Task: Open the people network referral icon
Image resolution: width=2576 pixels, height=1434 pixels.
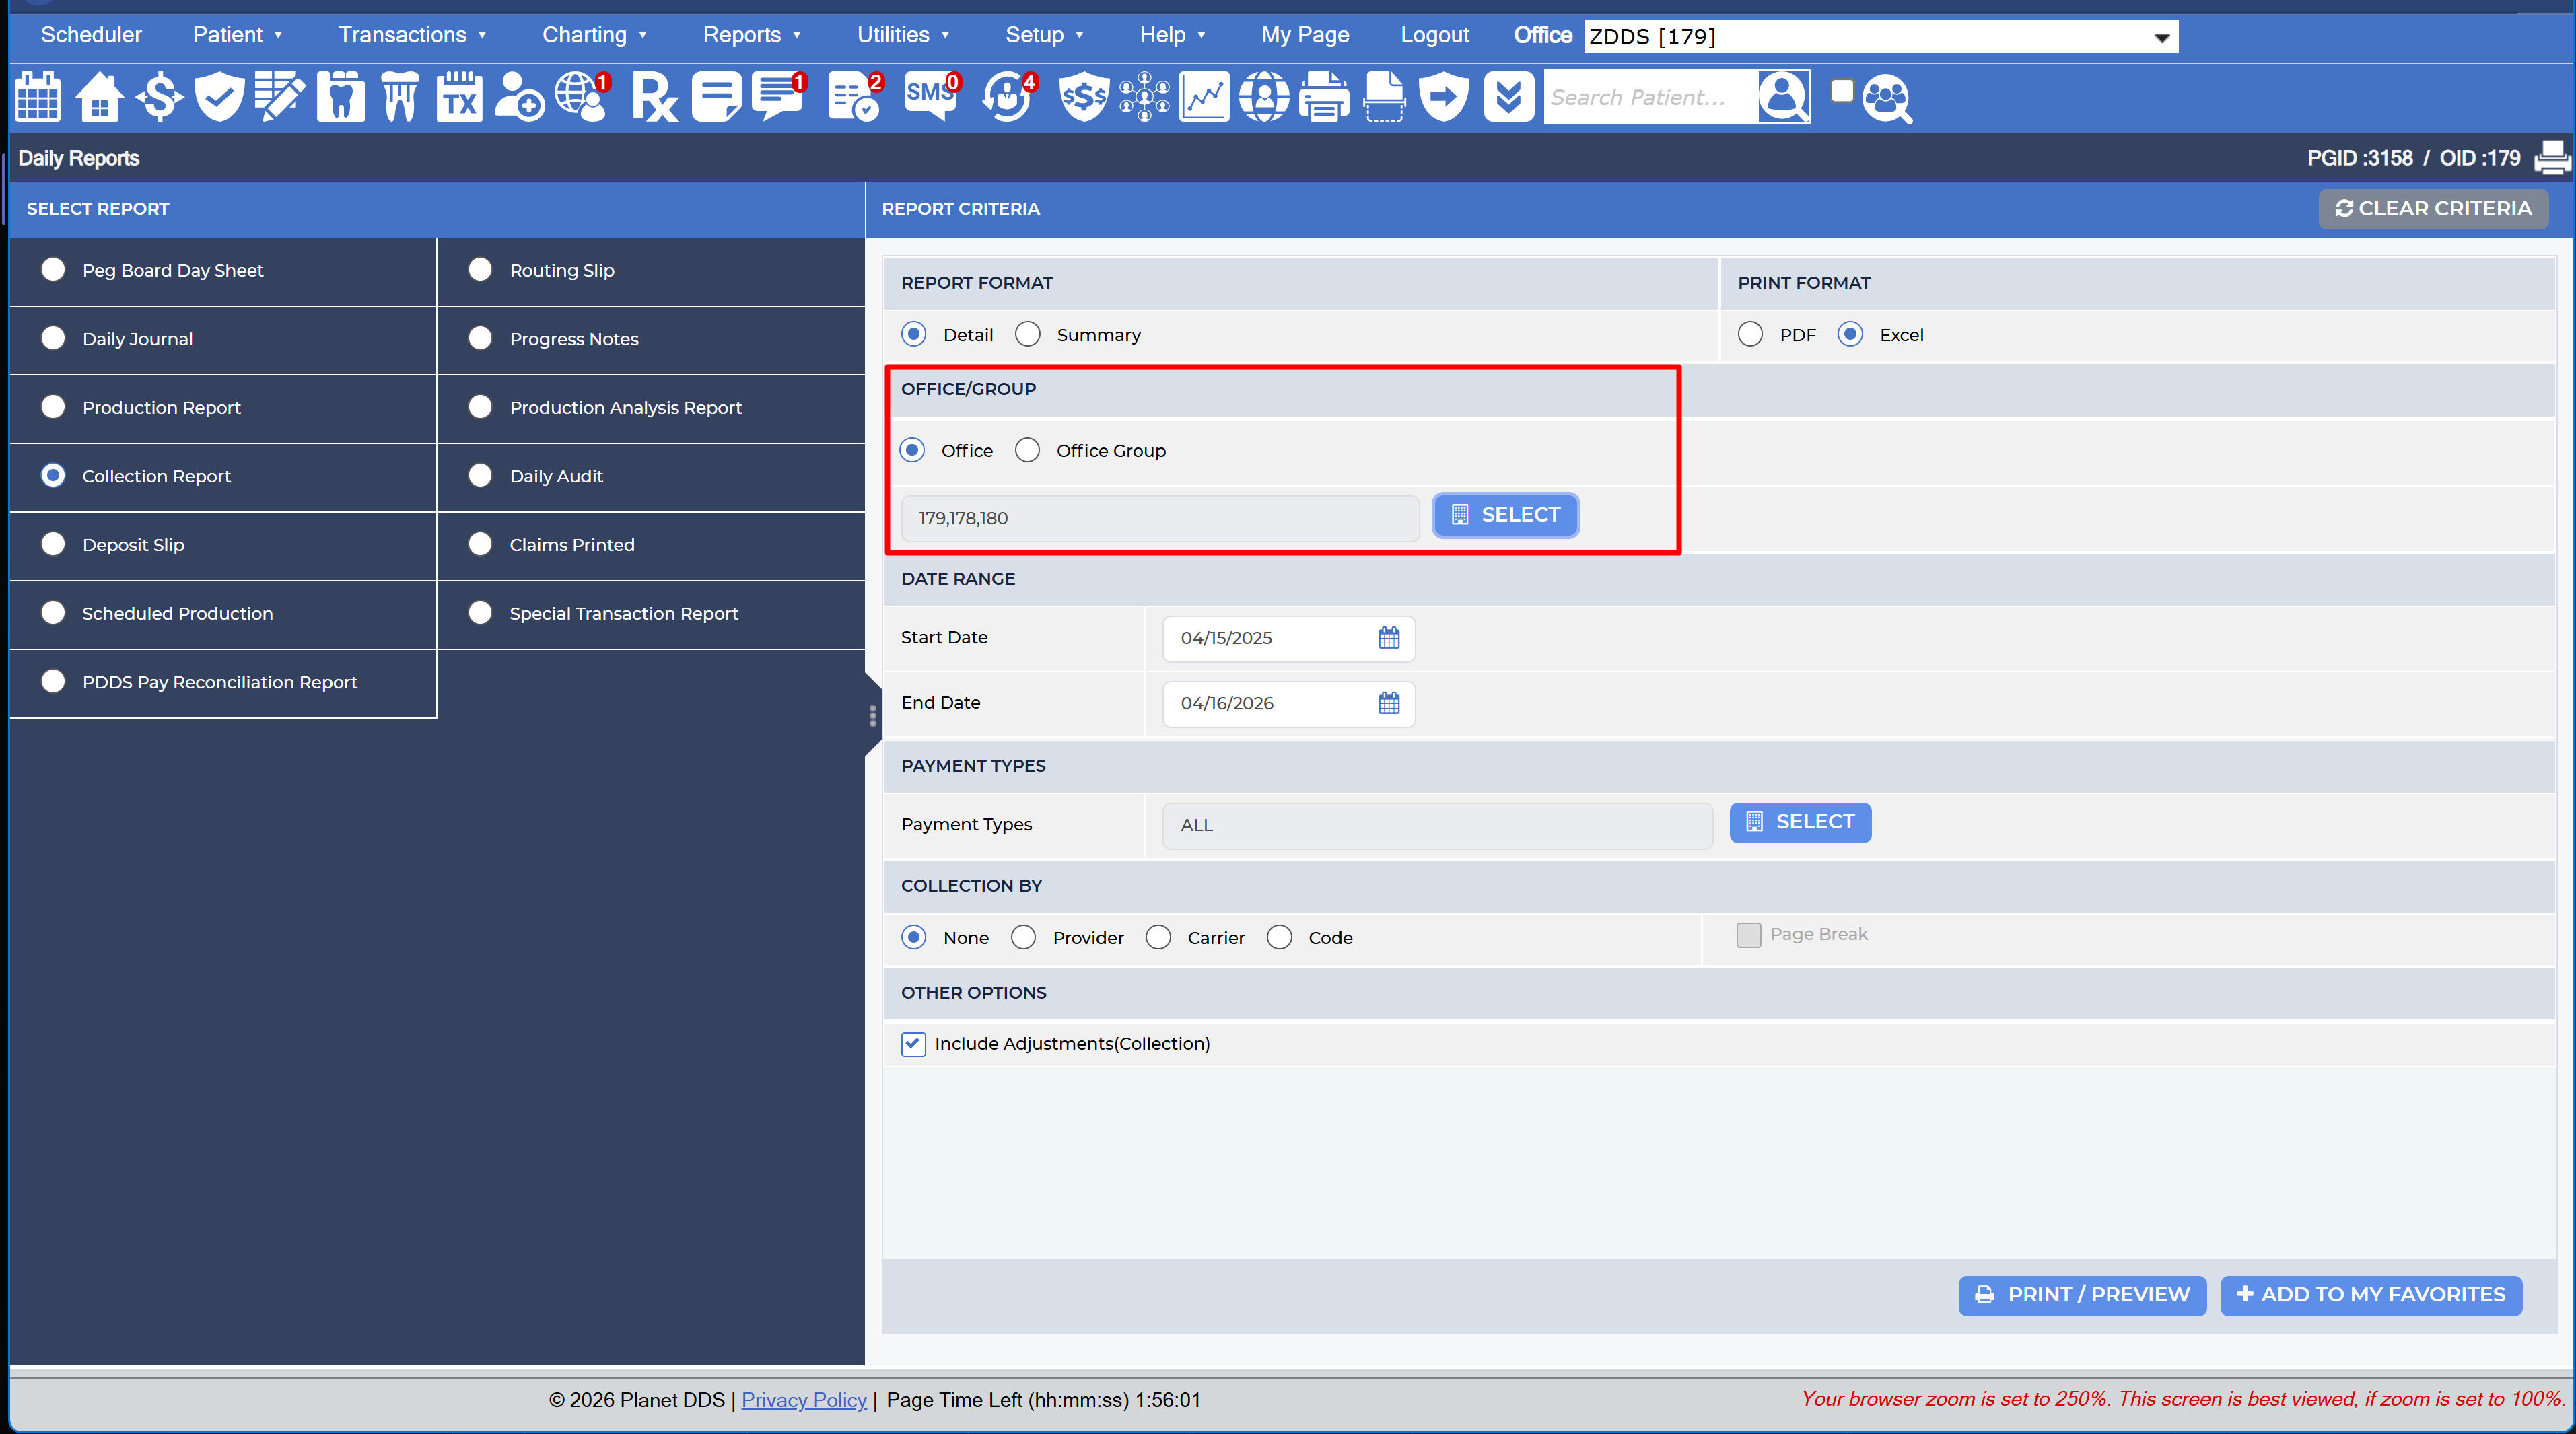Action: pyautogui.click(x=1144, y=97)
